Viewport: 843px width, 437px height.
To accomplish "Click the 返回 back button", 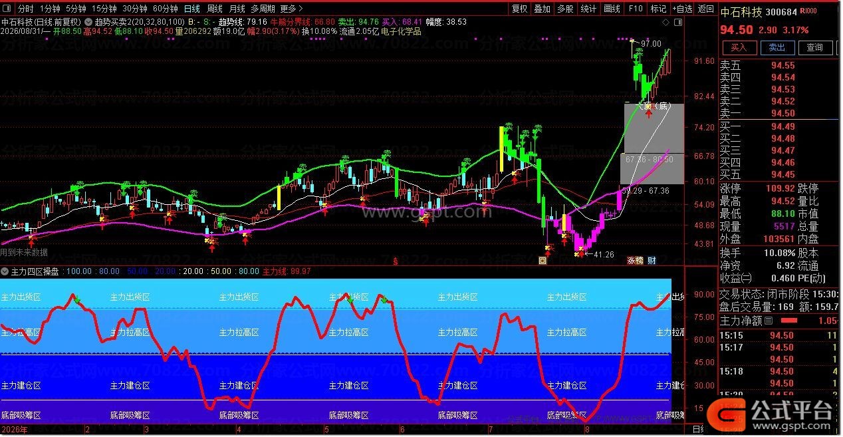I will point(705,9).
